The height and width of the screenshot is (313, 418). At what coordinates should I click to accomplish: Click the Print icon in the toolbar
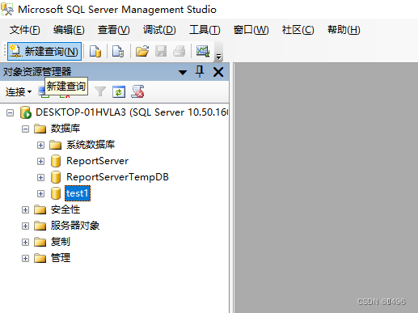(179, 51)
